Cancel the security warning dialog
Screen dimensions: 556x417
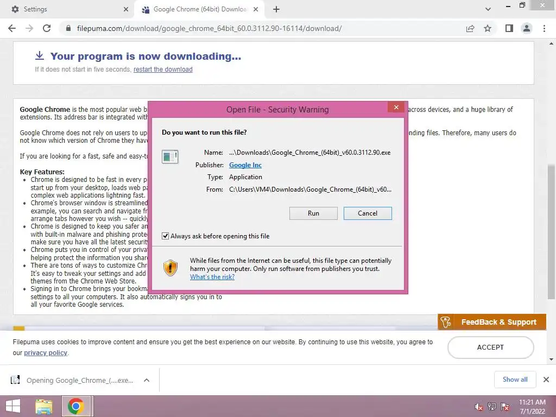tap(368, 213)
